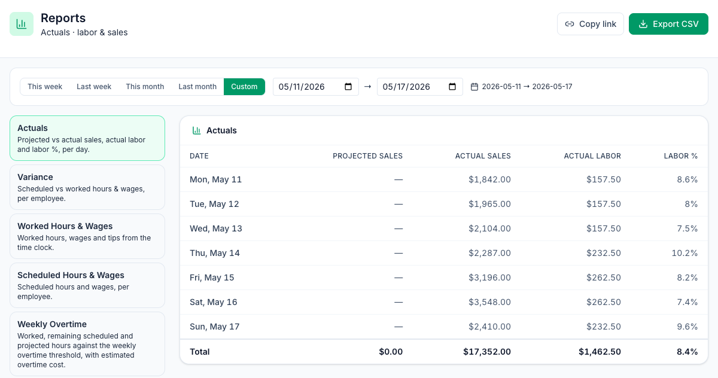Click the Reports page title
Viewport: 718px width, 378px height.
[63, 18]
